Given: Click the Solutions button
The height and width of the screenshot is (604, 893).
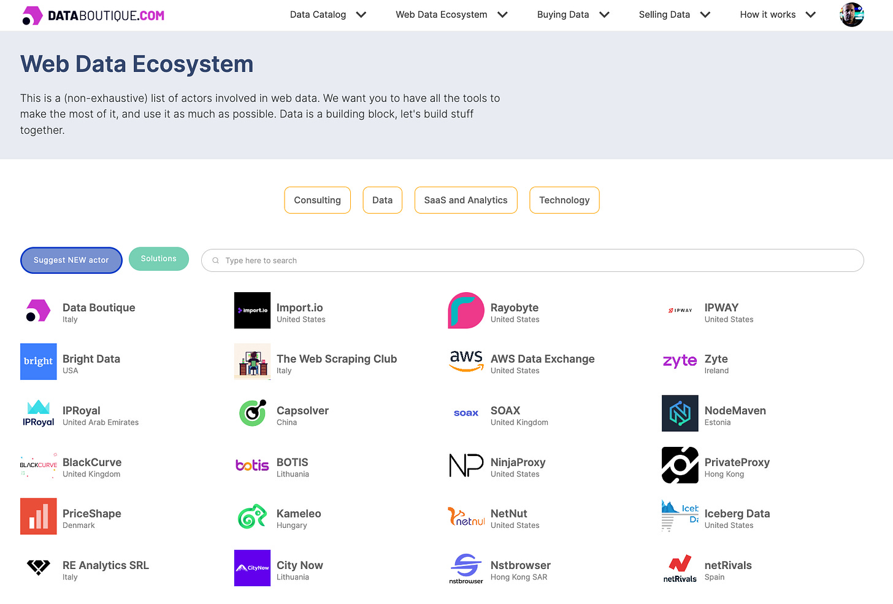Looking at the screenshot, I should coord(159,258).
